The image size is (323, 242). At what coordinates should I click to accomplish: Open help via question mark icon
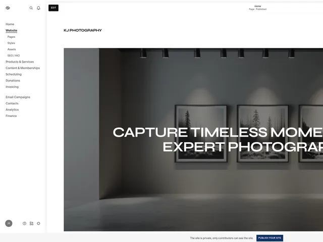pos(24,223)
